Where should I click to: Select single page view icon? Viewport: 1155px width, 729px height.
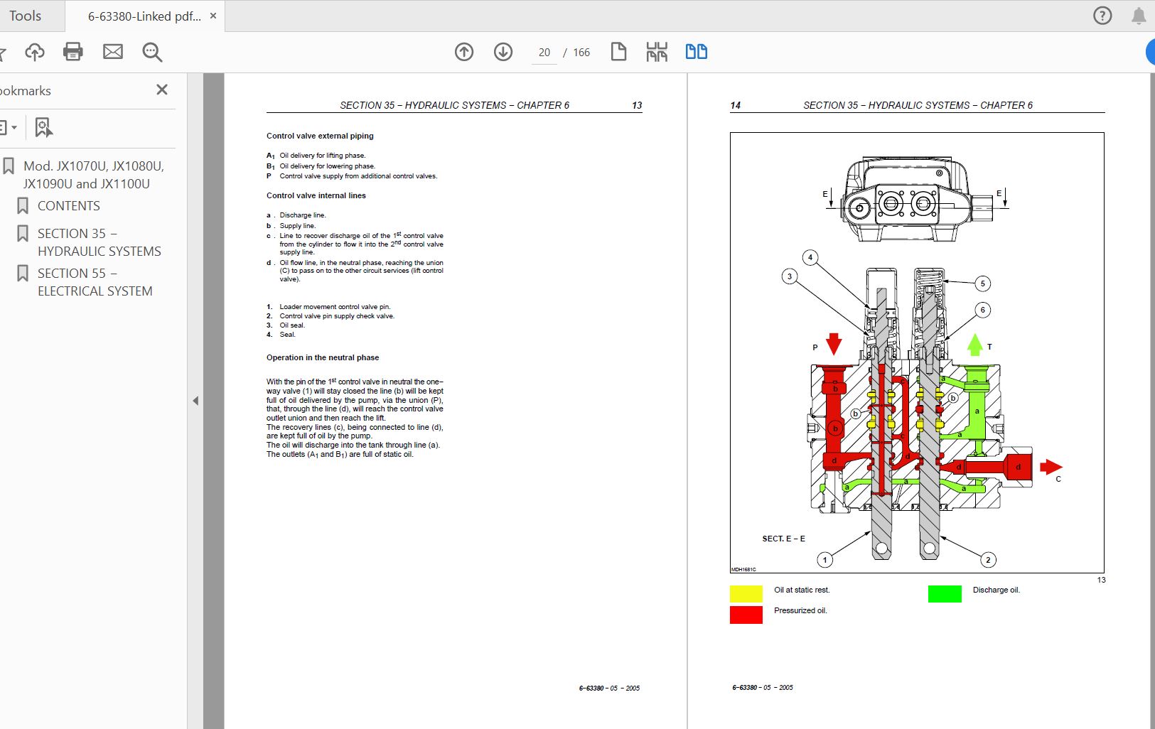618,52
